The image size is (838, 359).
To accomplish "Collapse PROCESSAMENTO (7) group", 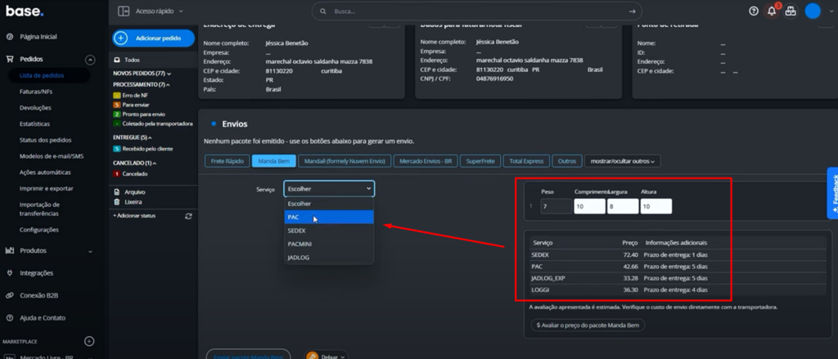I will (168, 85).
